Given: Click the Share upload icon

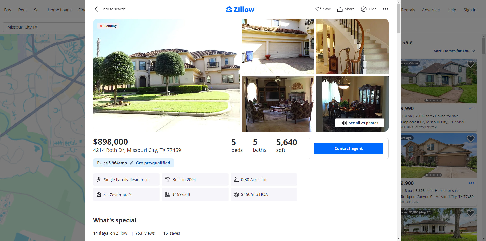Looking at the screenshot, I should [340, 9].
